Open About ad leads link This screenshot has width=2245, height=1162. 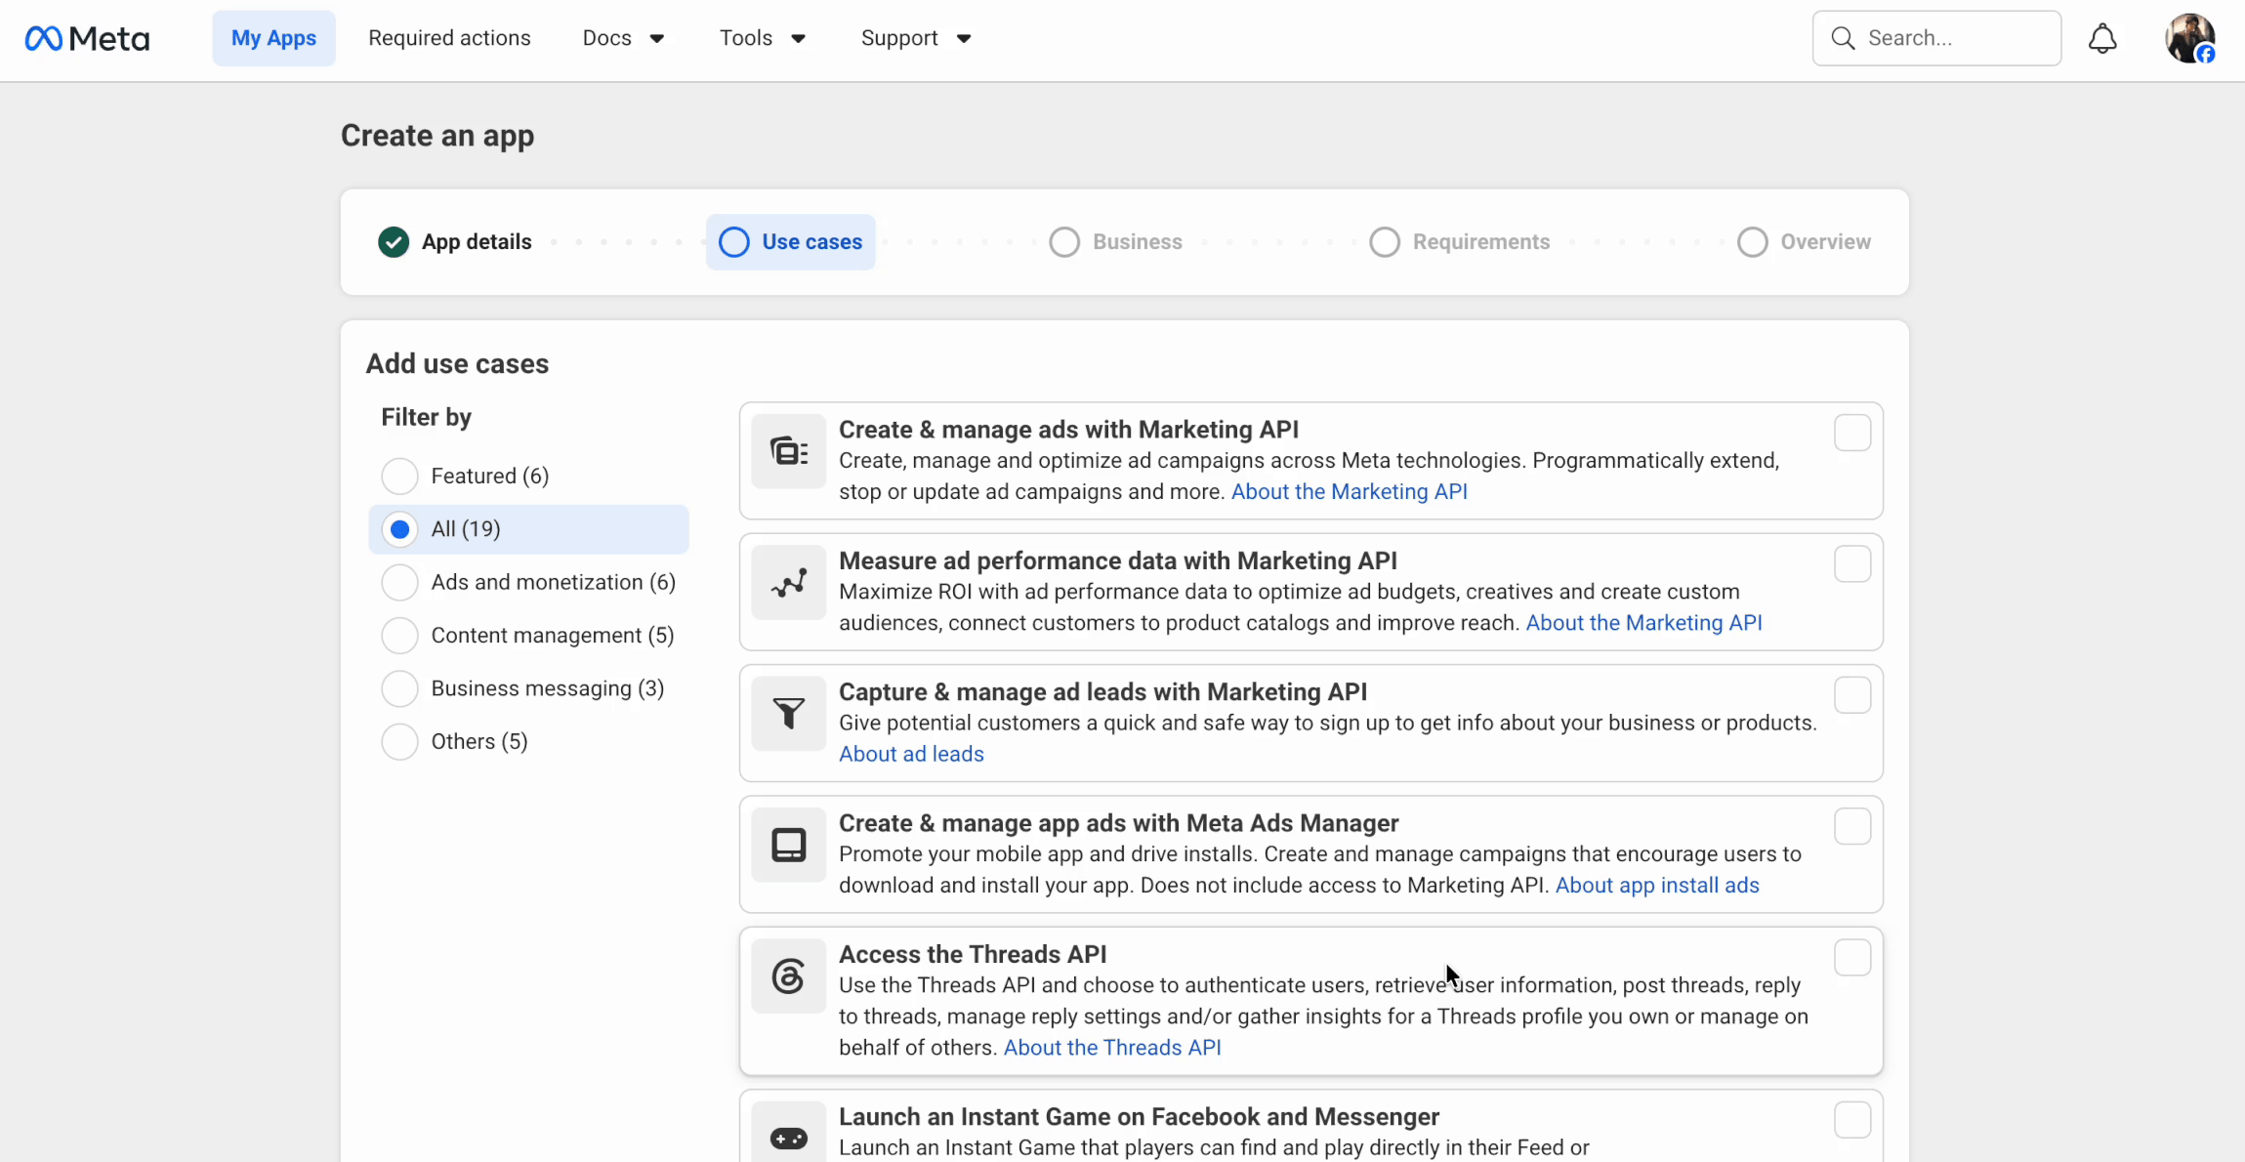[x=911, y=755]
